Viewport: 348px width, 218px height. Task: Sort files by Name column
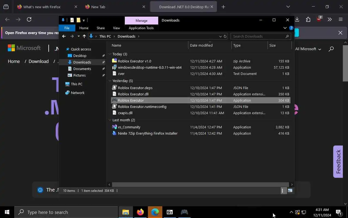pyautogui.click(x=148, y=45)
